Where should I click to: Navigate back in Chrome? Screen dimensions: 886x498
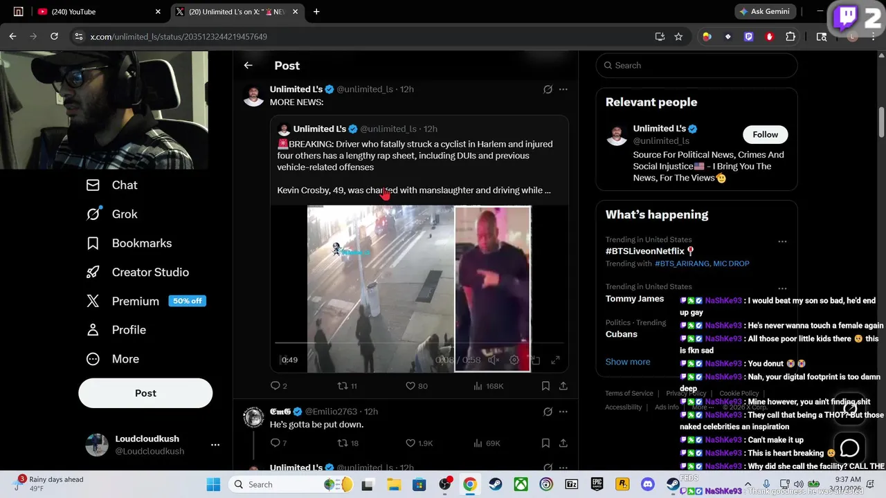(12, 37)
